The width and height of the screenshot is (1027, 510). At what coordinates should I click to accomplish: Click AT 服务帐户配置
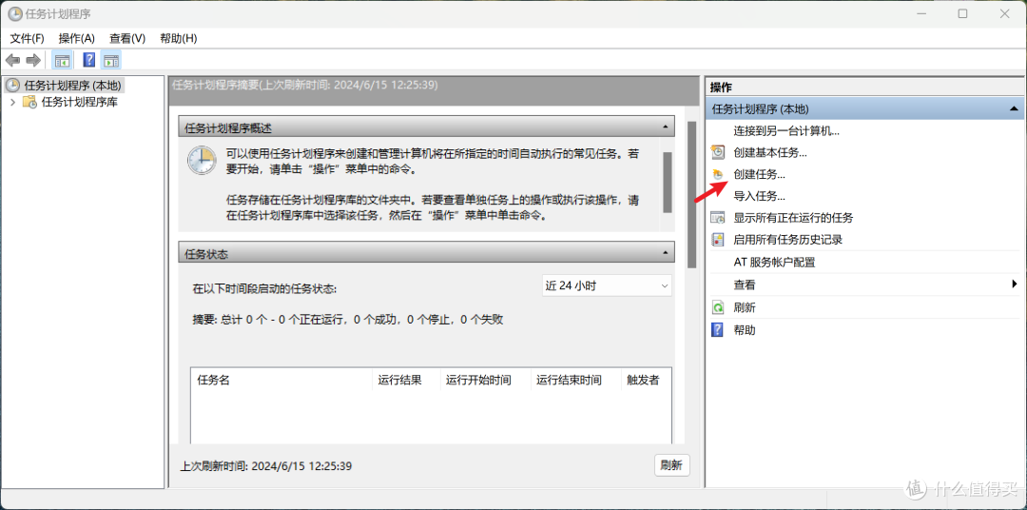774,263
